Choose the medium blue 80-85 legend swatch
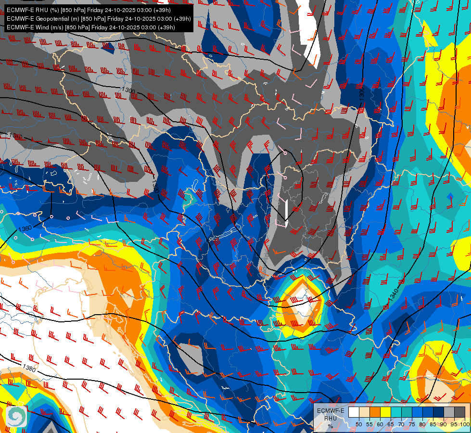471x433 pixels. 428,412
